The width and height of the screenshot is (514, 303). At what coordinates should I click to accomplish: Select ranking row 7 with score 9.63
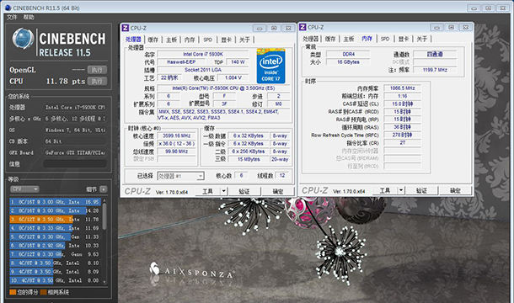pos(55,254)
